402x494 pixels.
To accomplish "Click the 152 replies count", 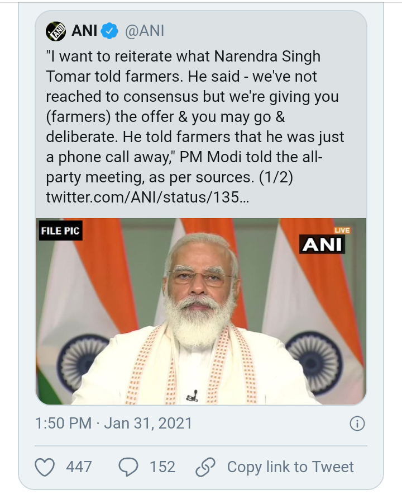I will click(x=162, y=467).
